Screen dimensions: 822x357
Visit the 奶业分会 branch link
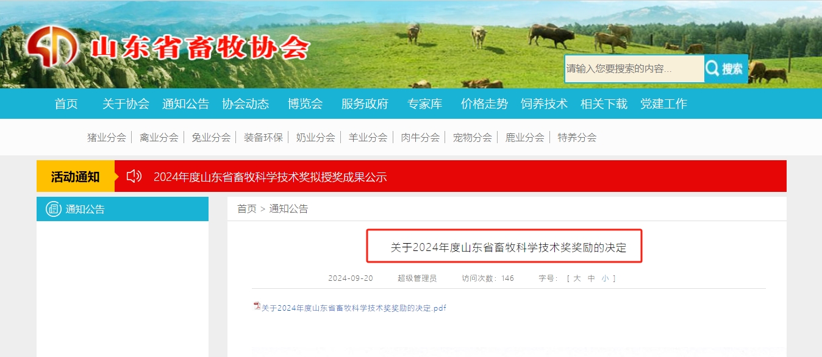tap(315, 137)
